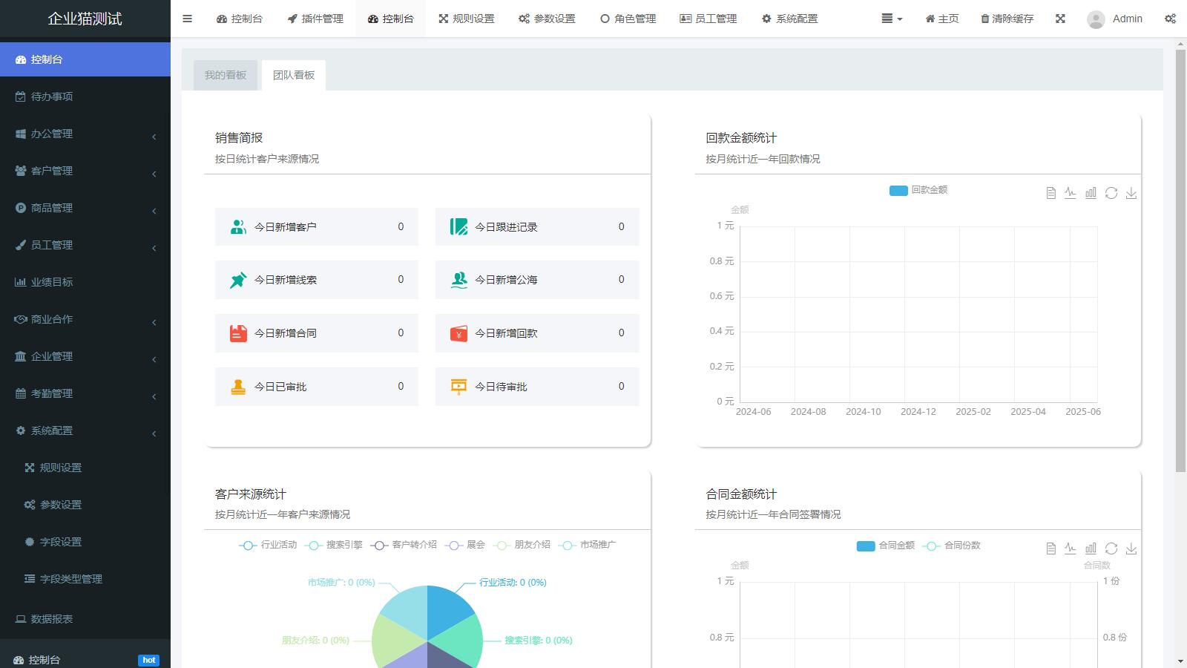
Task: Click the 清除缓存 button
Action: (x=1007, y=19)
